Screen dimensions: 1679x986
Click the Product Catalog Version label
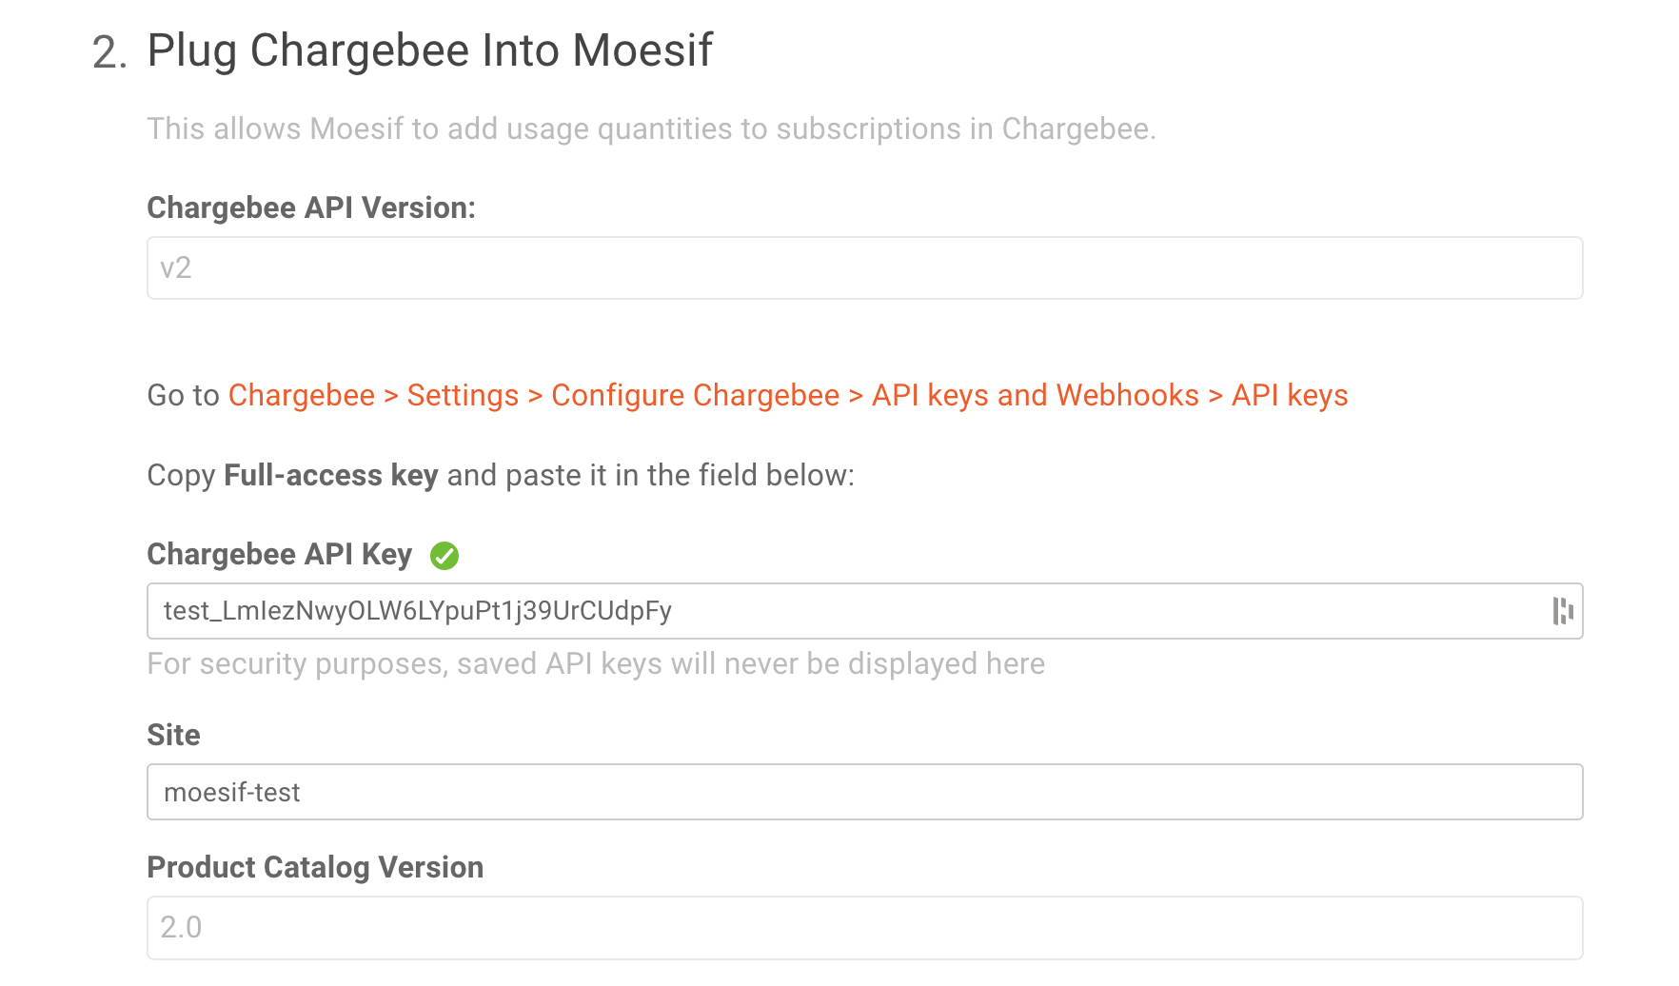pos(314,867)
